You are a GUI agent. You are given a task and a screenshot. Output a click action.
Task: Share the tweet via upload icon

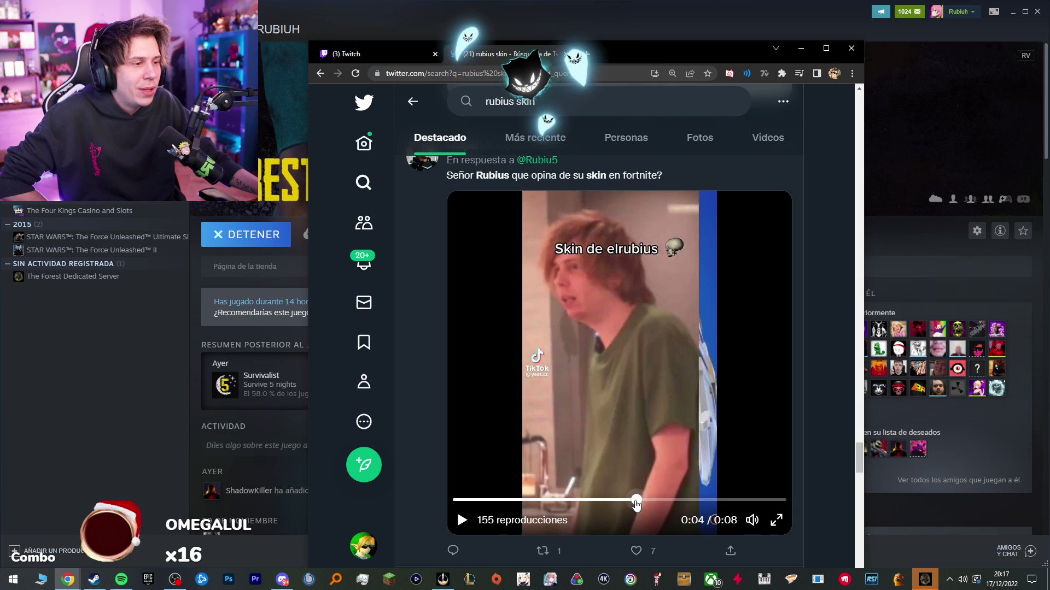[731, 550]
